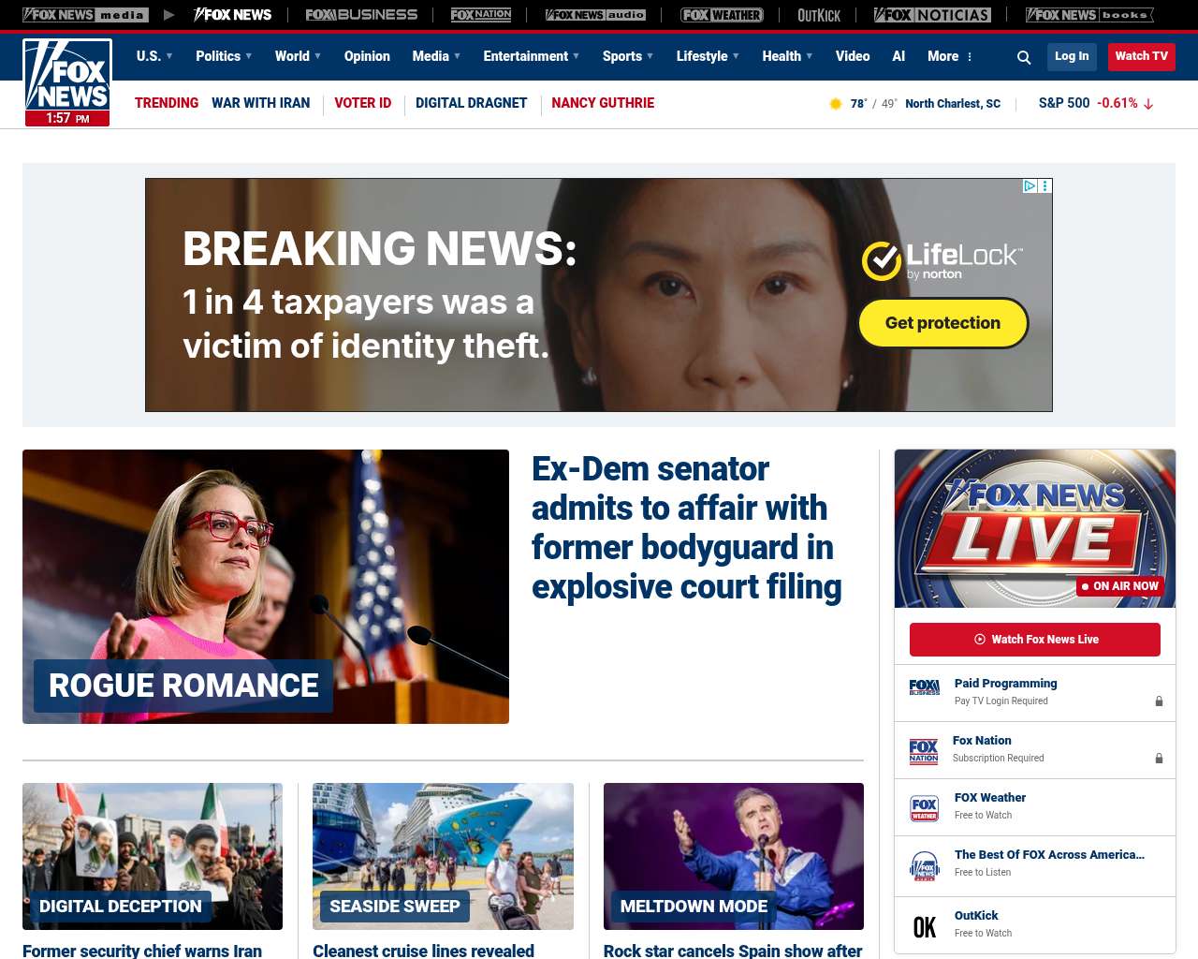Click the Fox News logo in the network bar
Viewport: 1198px width, 959px height.
click(232, 15)
